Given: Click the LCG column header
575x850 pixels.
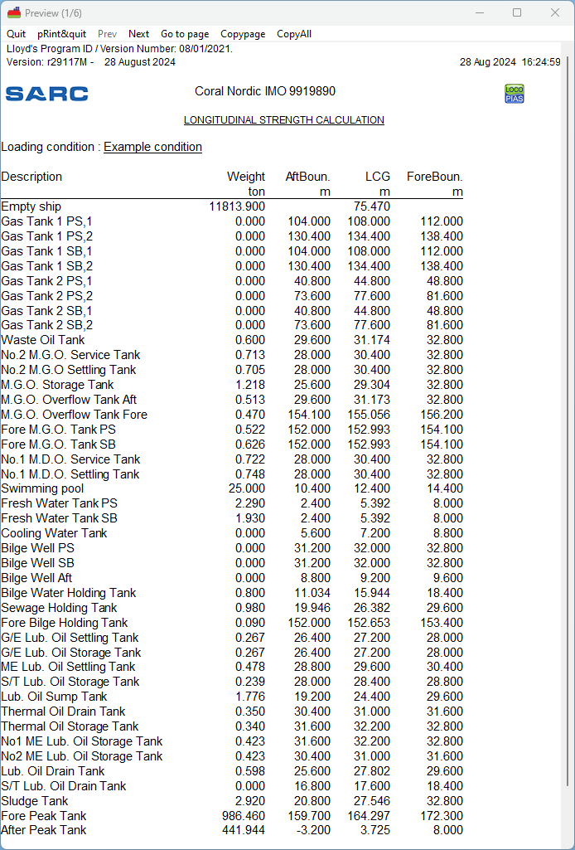Looking at the screenshot, I should click(x=377, y=177).
